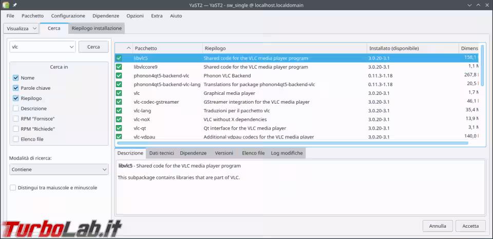Click the status icon for vlc-codec-gstreamer

click(x=119, y=102)
